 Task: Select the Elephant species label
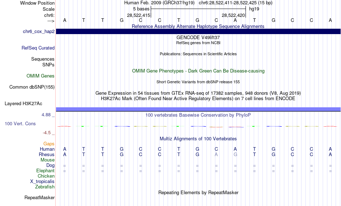coord(46,170)
